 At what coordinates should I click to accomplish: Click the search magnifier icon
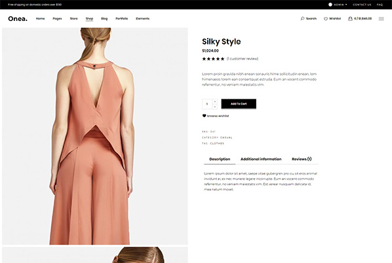pyautogui.click(x=302, y=18)
